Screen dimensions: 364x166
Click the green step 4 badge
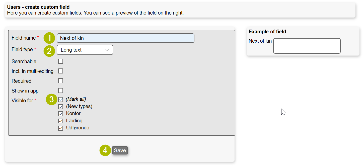pos(105,150)
